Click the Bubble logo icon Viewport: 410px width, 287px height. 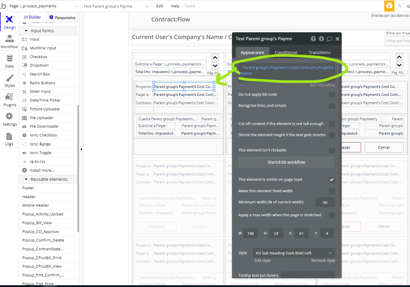(x=4, y=6)
